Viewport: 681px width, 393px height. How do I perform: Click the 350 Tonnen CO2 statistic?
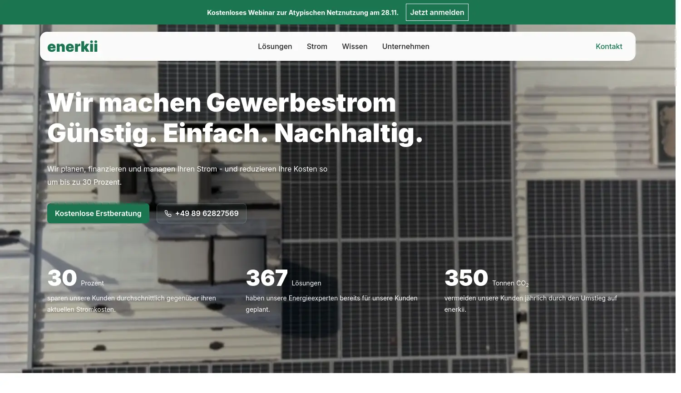coord(487,278)
